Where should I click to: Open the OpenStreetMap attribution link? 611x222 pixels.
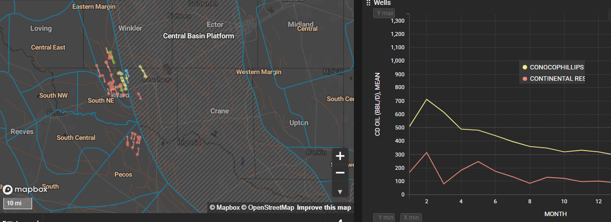pos(268,207)
